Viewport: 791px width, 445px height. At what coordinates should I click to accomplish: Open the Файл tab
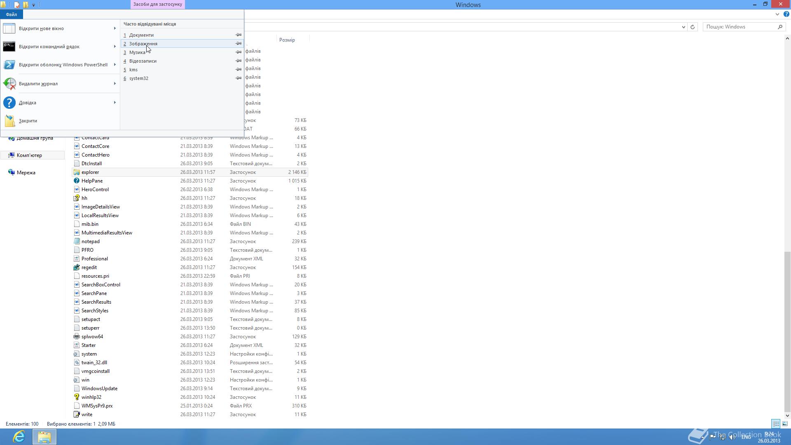[x=12, y=14]
